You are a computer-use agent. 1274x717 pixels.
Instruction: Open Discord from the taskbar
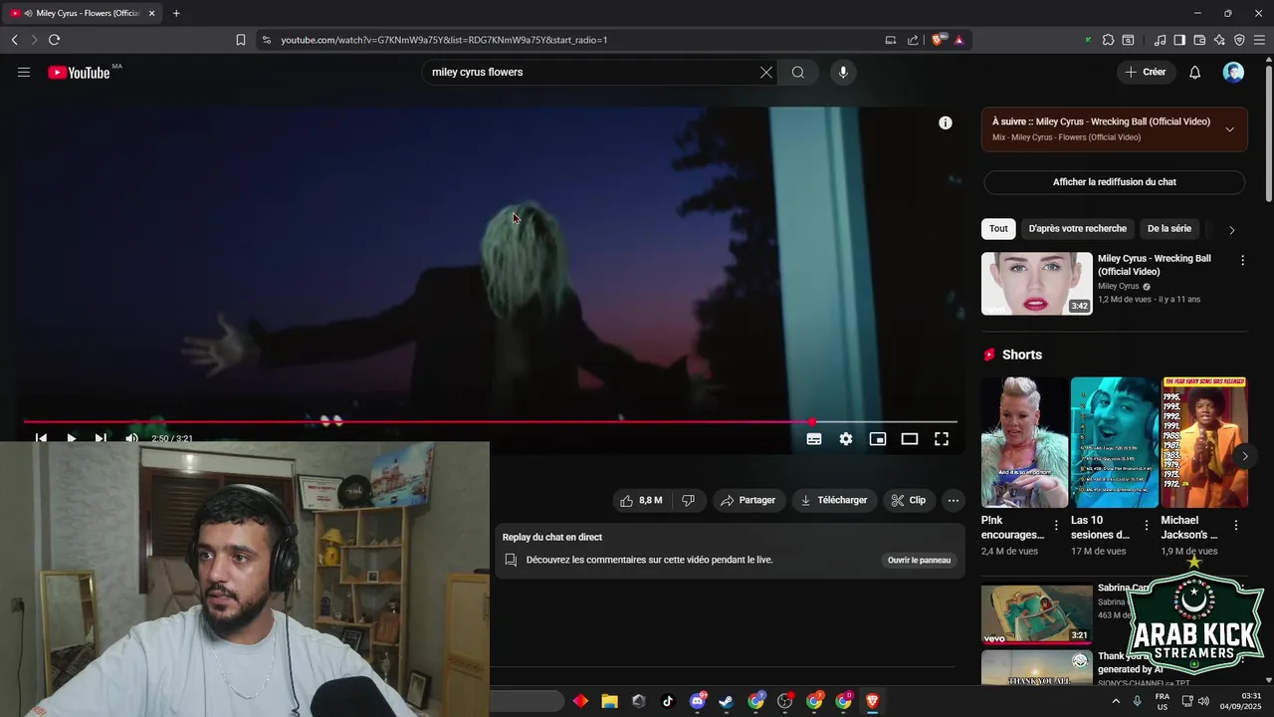698,701
